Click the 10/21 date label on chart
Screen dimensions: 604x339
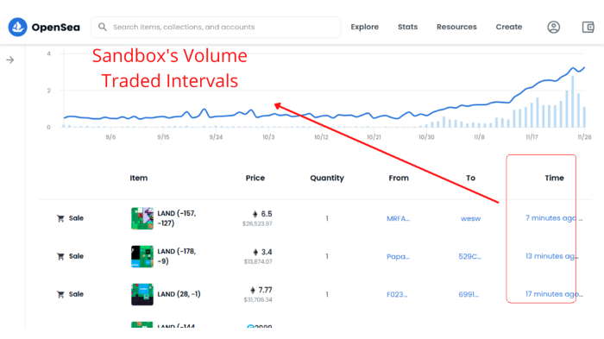[x=374, y=137]
